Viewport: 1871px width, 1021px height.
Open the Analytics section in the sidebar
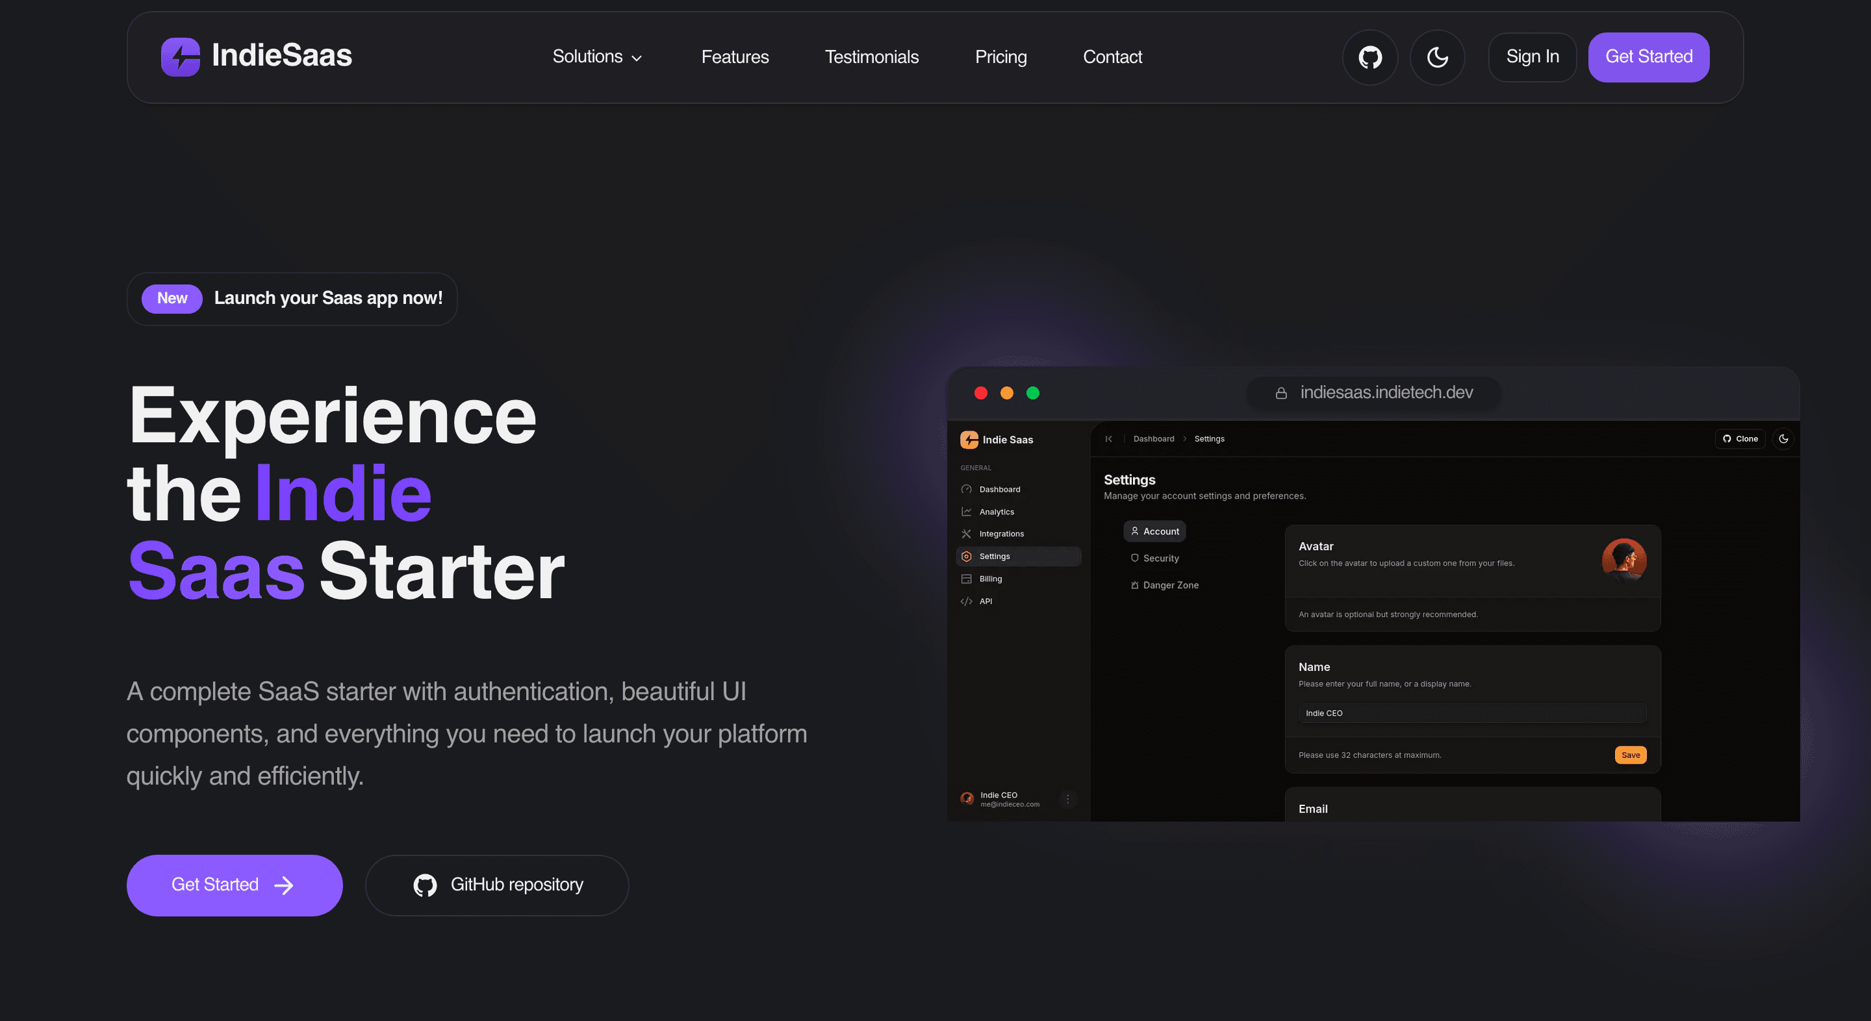click(997, 511)
